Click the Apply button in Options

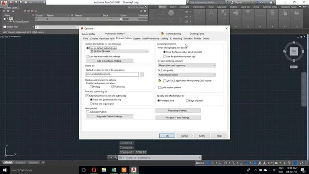(x=202, y=136)
